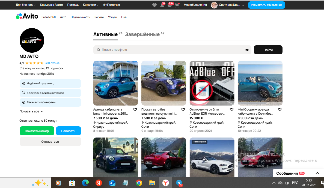Click 'Написать' button
The image size is (324, 188).
69,131
